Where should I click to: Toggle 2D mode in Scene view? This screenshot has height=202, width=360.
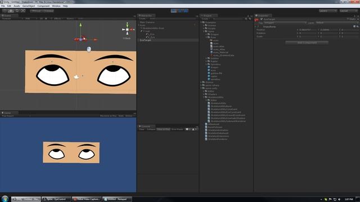coord(41,19)
